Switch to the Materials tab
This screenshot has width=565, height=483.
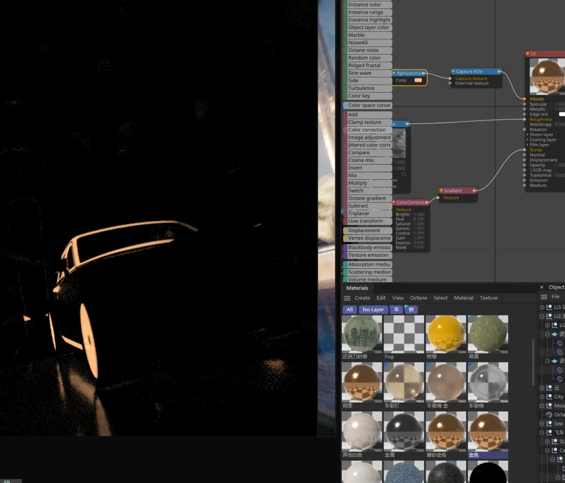[x=357, y=288]
